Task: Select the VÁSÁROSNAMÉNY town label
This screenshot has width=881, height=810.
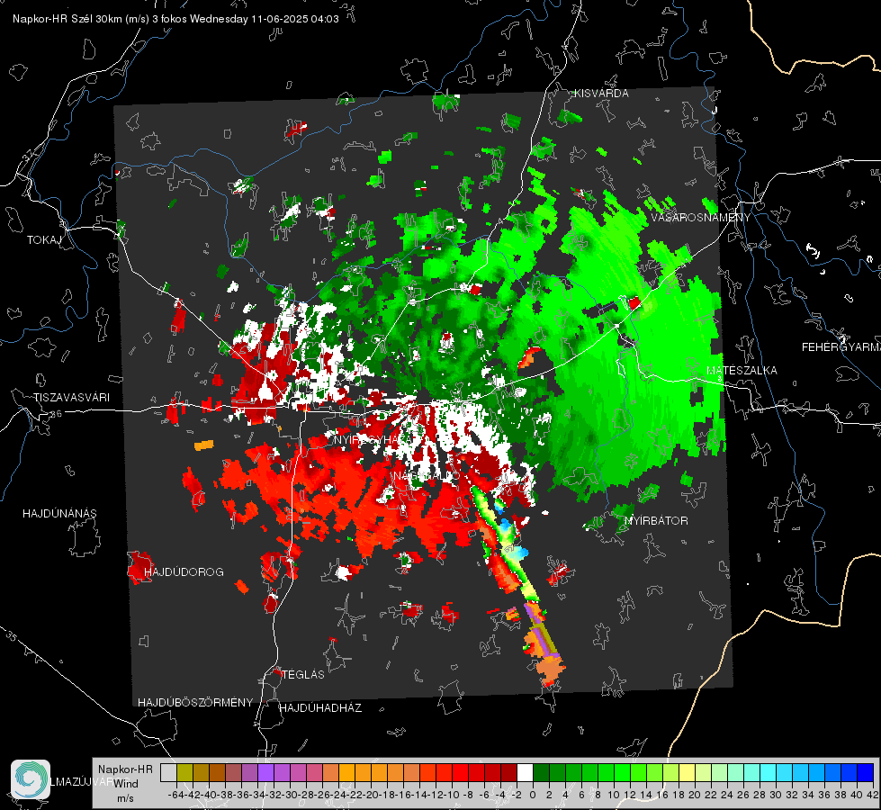Action: tap(701, 218)
